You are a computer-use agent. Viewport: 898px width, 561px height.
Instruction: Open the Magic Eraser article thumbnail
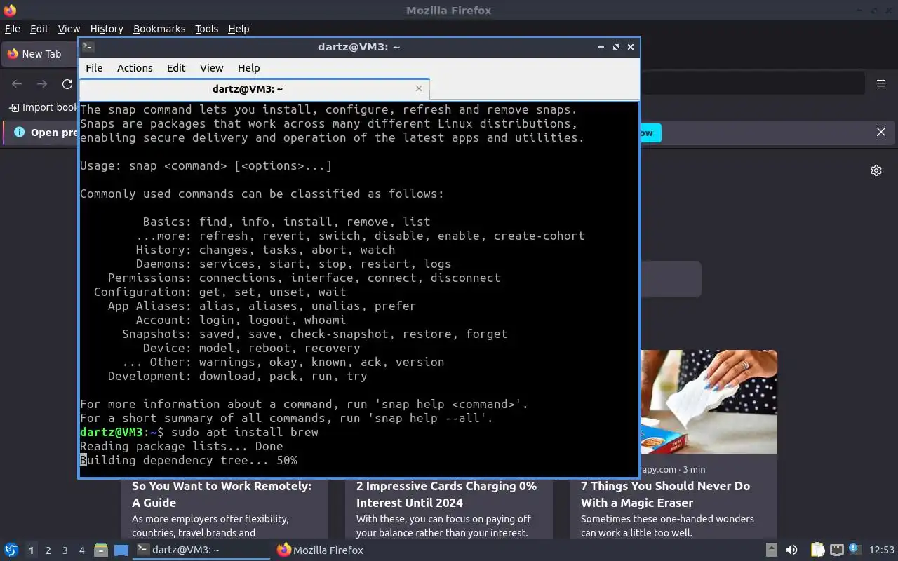tap(709, 402)
